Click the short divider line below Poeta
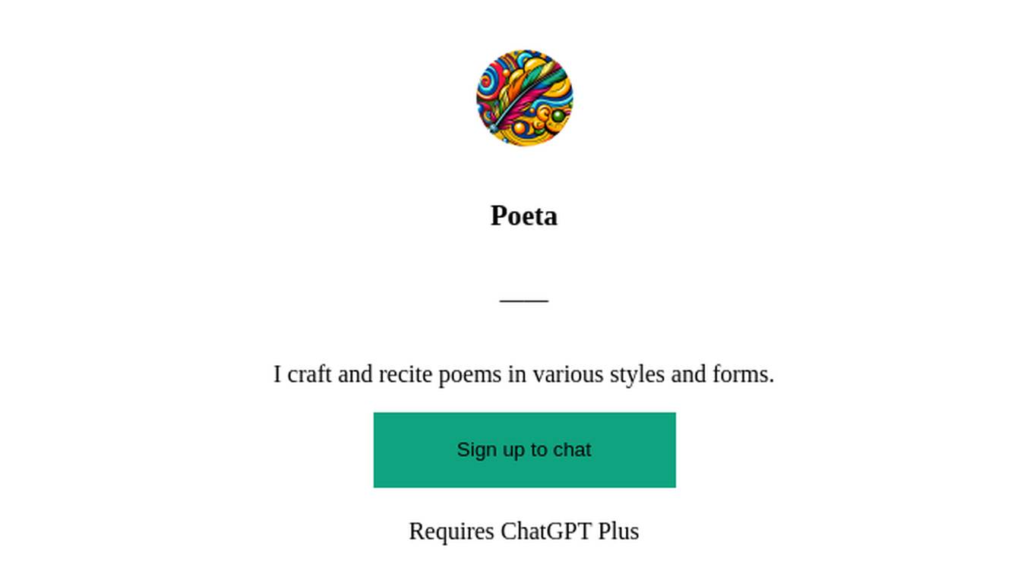The height and width of the screenshot is (580, 1033). pos(524,300)
